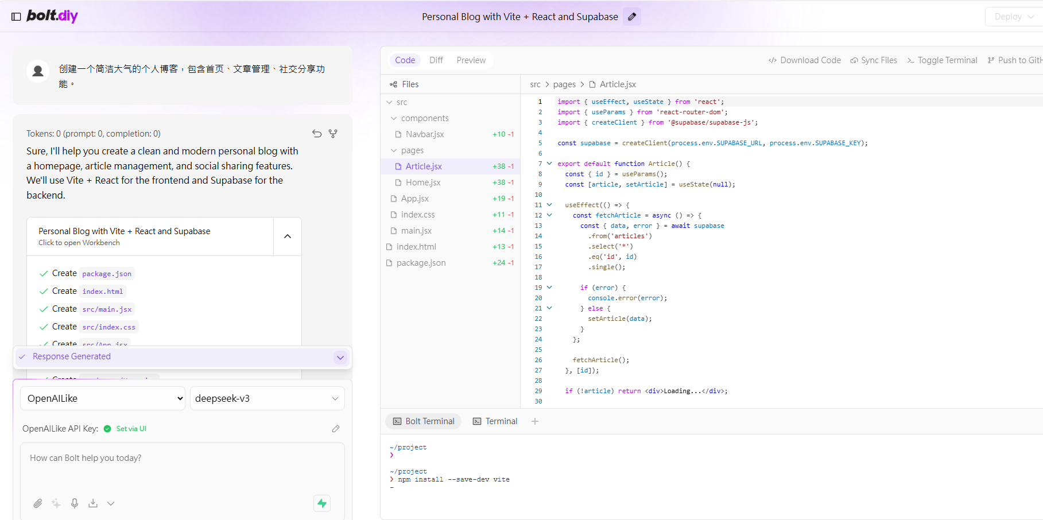
Task: Click Article.jsx breadcrumb in editor path
Action: click(613, 84)
